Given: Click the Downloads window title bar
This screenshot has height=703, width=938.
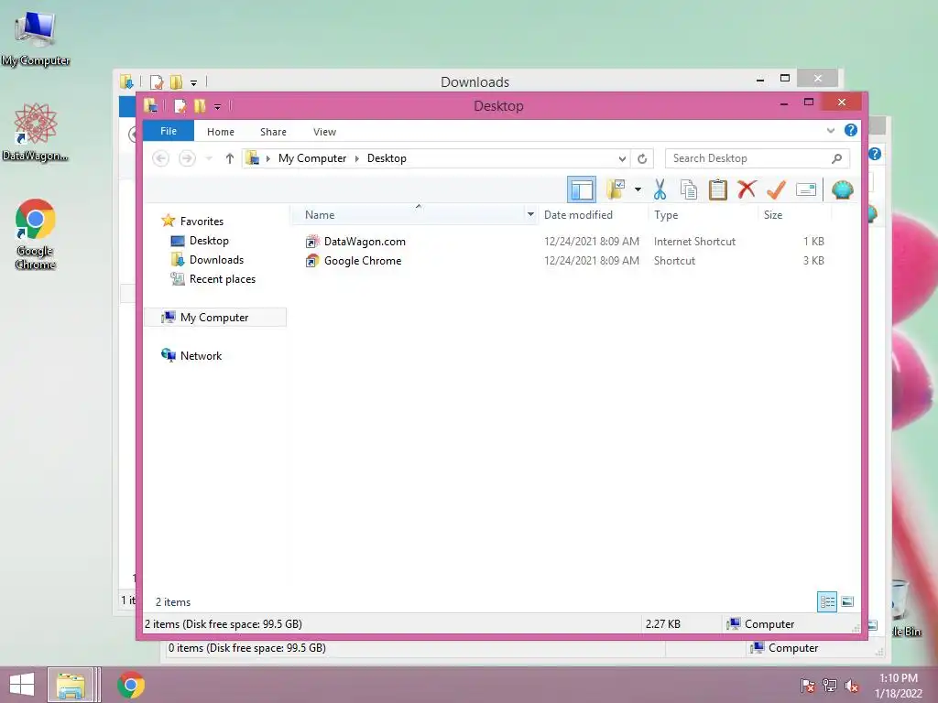Looking at the screenshot, I should (475, 81).
